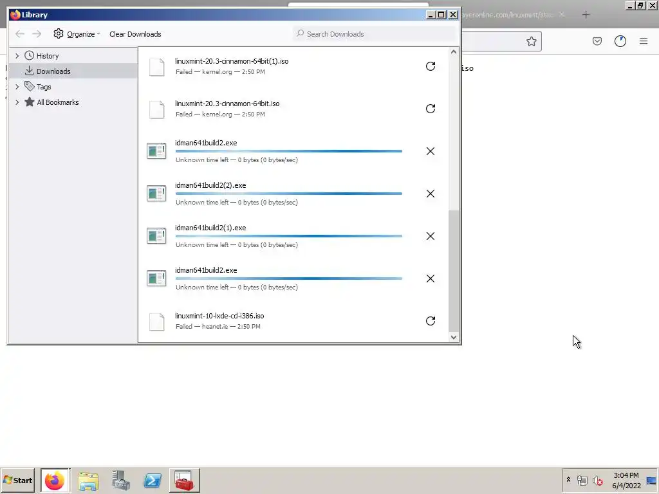Expand the History tree item
The height and width of the screenshot is (494, 659).
tap(17, 56)
